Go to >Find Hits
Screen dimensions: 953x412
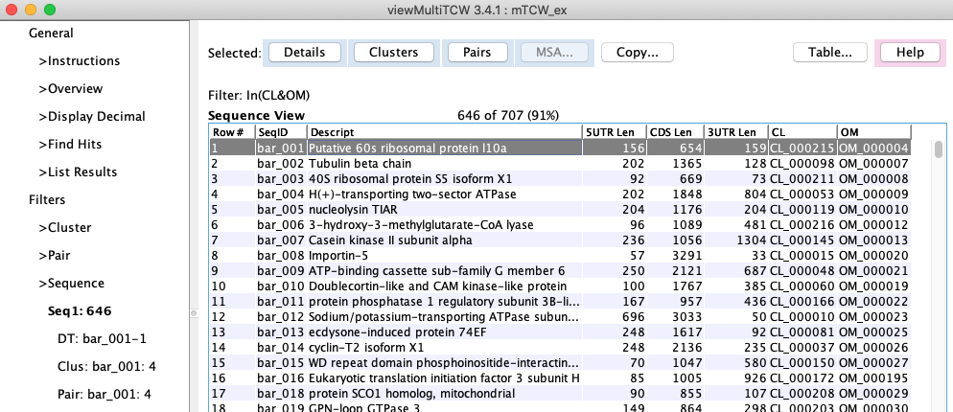(70, 145)
